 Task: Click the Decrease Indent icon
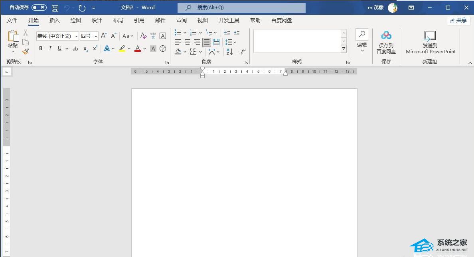[227, 33]
